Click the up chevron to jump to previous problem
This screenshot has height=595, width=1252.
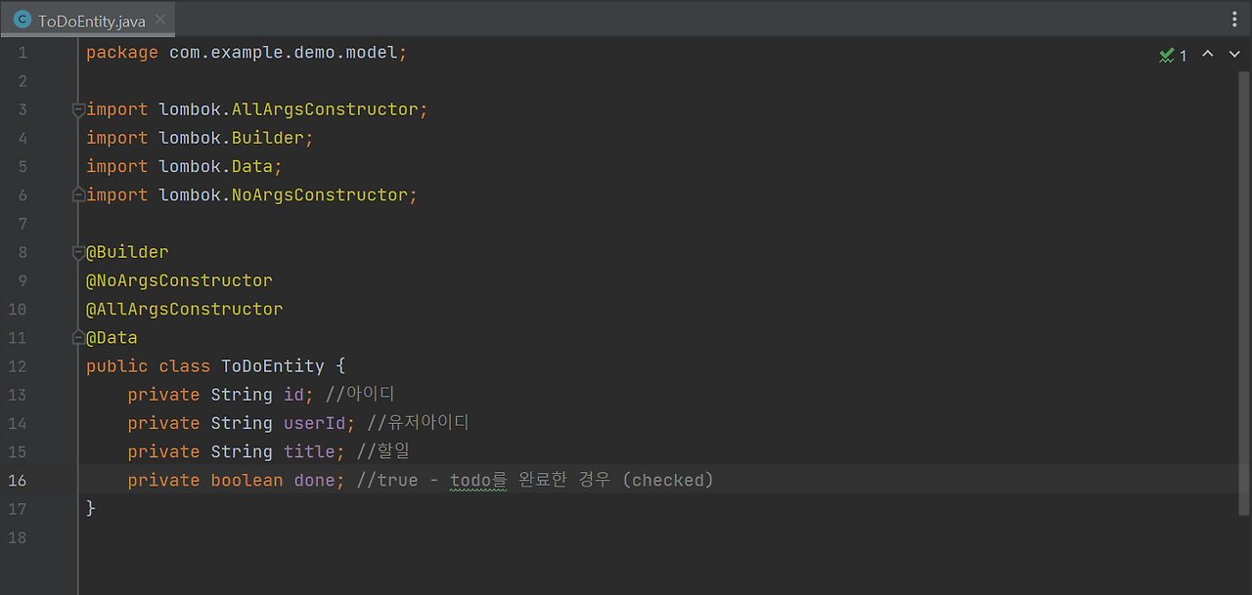(1206, 55)
